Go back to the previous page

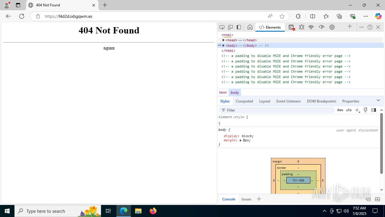click(x=8, y=16)
